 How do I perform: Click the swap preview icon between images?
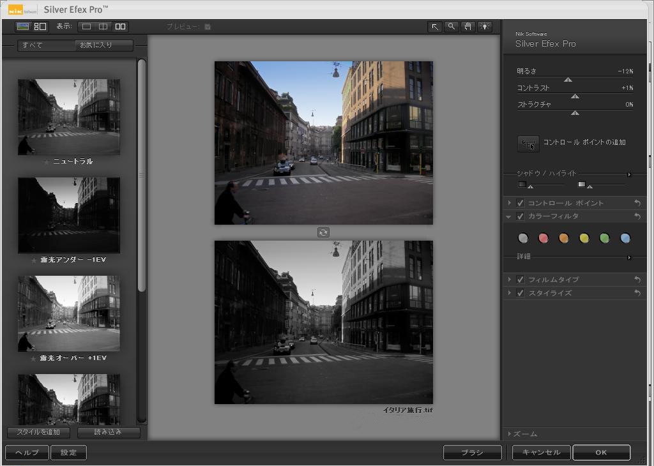(323, 232)
